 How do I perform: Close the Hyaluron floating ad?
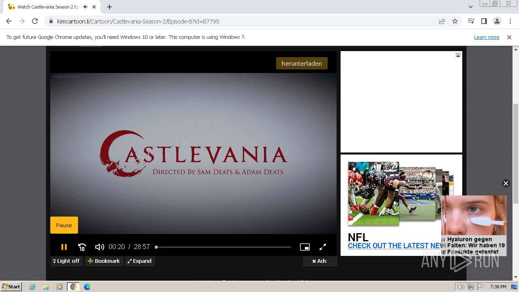coord(506,183)
